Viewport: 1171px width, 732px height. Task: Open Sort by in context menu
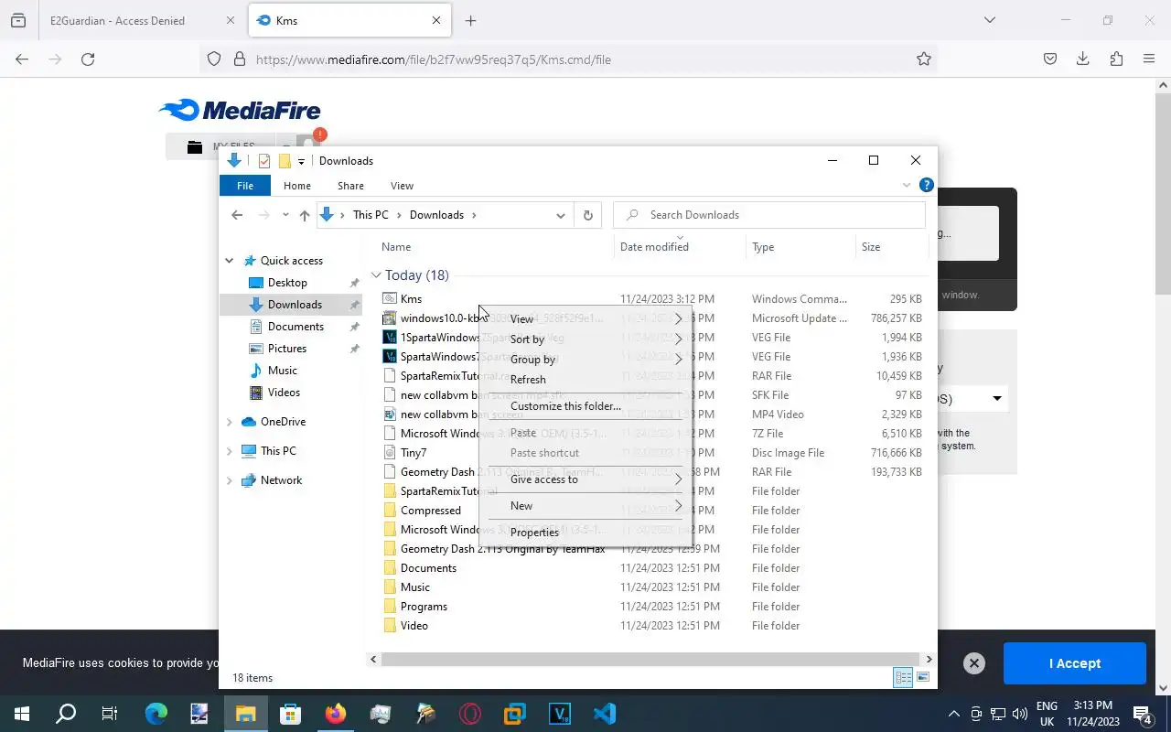[x=585, y=339]
